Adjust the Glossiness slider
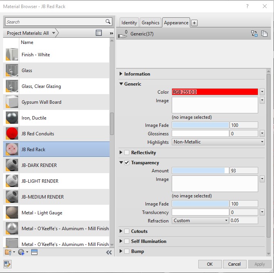Screen dimensions: 274x273 pos(200,133)
